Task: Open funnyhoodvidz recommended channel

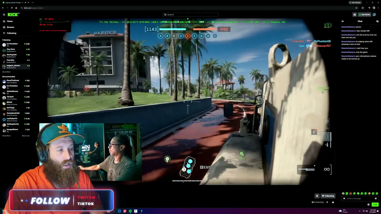Action: [x=16, y=114]
